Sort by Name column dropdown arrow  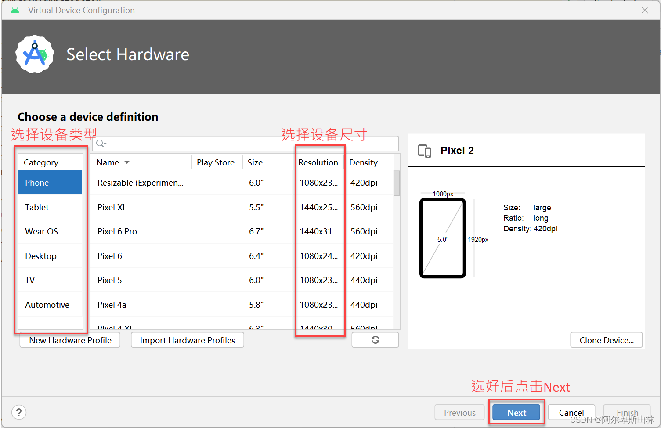point(127,162)
